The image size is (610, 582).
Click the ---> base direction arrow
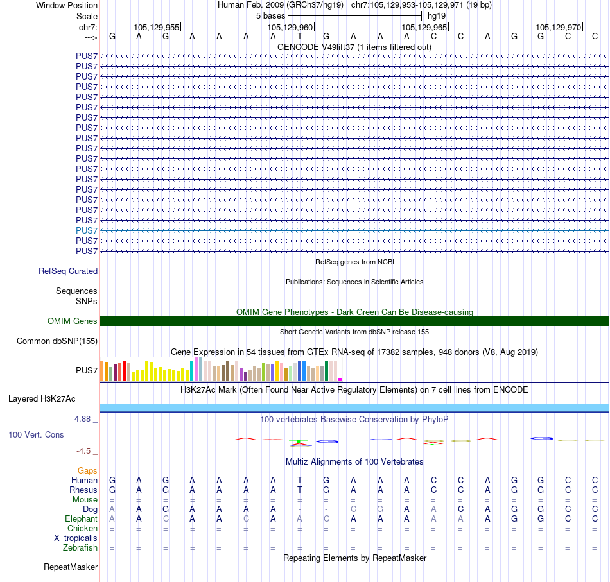point(91,37)
